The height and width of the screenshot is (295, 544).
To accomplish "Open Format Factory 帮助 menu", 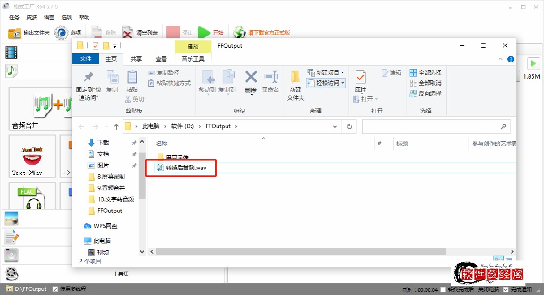I will pyautogui.click(x=84, y=18).
